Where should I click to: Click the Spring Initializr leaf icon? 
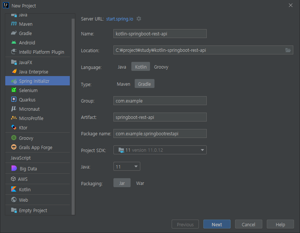[x=14, y=81]
